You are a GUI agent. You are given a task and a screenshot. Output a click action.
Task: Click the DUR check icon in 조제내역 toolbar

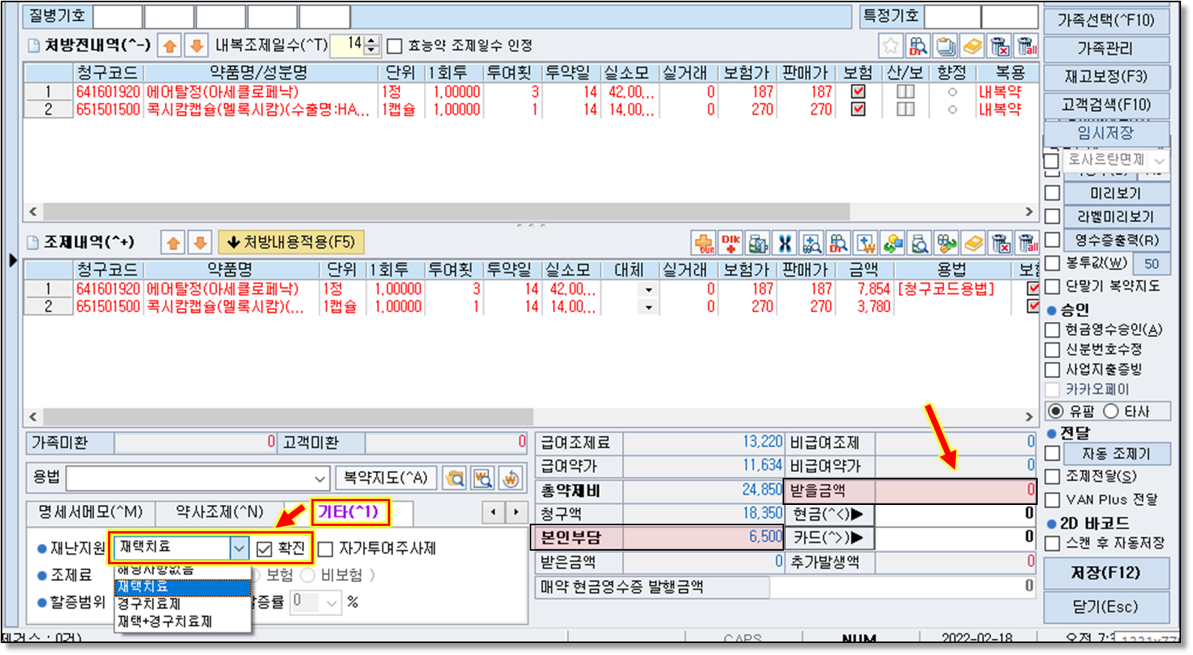pos(704,243)
